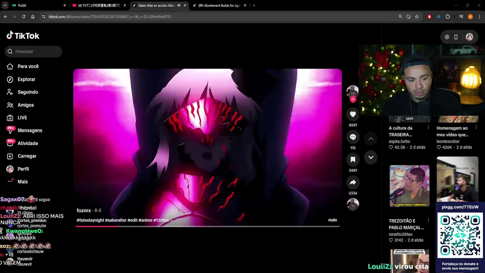Screen dimensions: 485x273
Task: Follow foznrx with the red plus badge
Action: point(353,99)
